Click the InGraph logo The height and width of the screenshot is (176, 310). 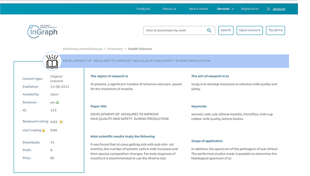(x=42, y=31)
